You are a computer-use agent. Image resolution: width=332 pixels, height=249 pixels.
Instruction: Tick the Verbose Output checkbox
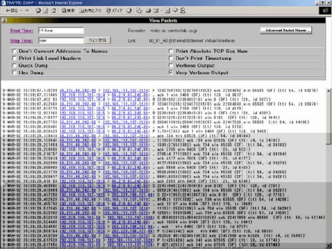(x=170, y=65)
